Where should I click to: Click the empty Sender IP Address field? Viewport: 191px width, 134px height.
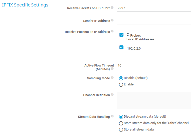click(154, 21)
